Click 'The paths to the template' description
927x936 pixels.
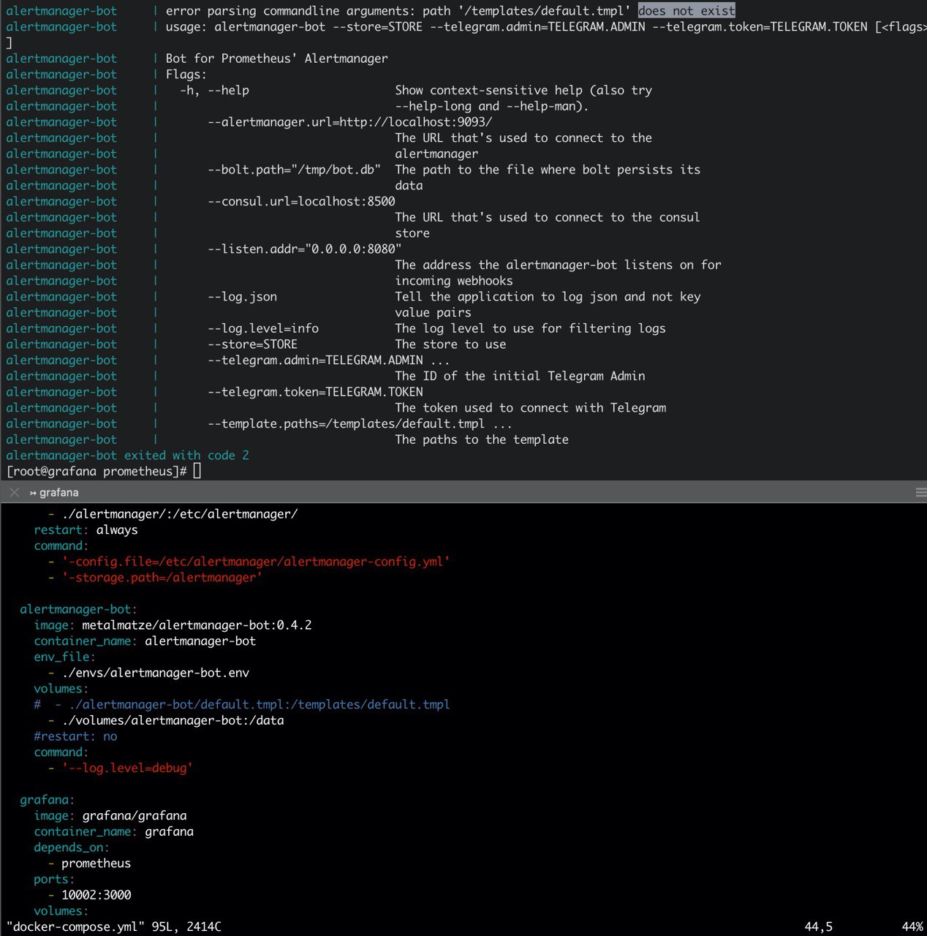[482, 439]
